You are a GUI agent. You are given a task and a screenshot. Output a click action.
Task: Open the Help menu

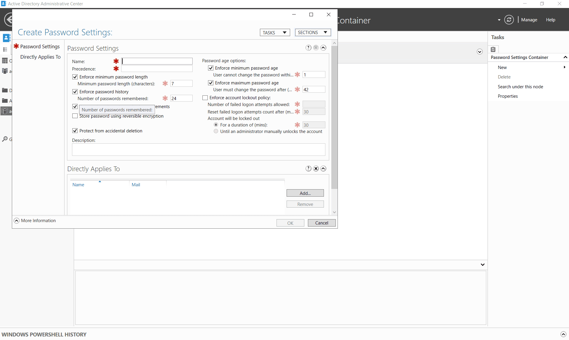551,20
